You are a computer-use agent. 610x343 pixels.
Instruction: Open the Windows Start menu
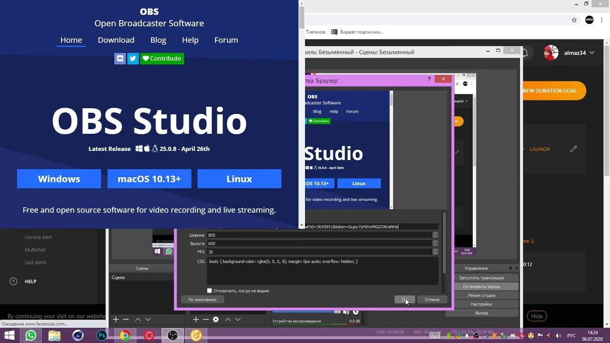click(x=9, y=335)
